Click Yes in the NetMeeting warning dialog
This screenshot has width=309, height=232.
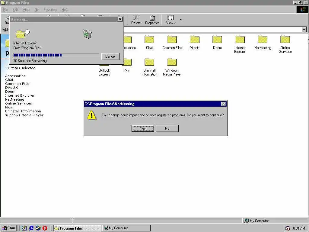pyautogui.click(x=143, y=128)
